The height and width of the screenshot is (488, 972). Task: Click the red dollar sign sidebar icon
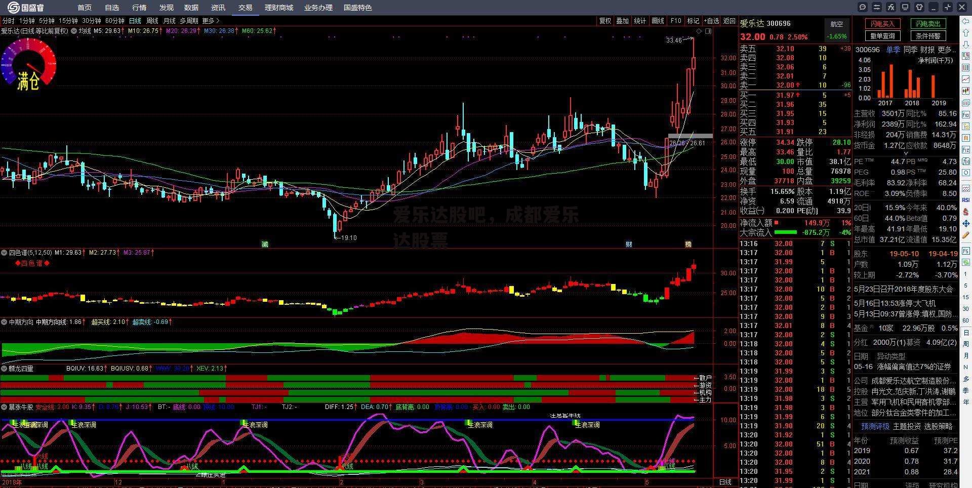966,212
